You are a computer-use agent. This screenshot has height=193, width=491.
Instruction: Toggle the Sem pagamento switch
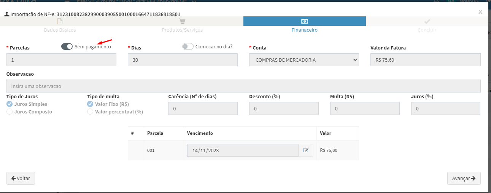click(67, 46)
